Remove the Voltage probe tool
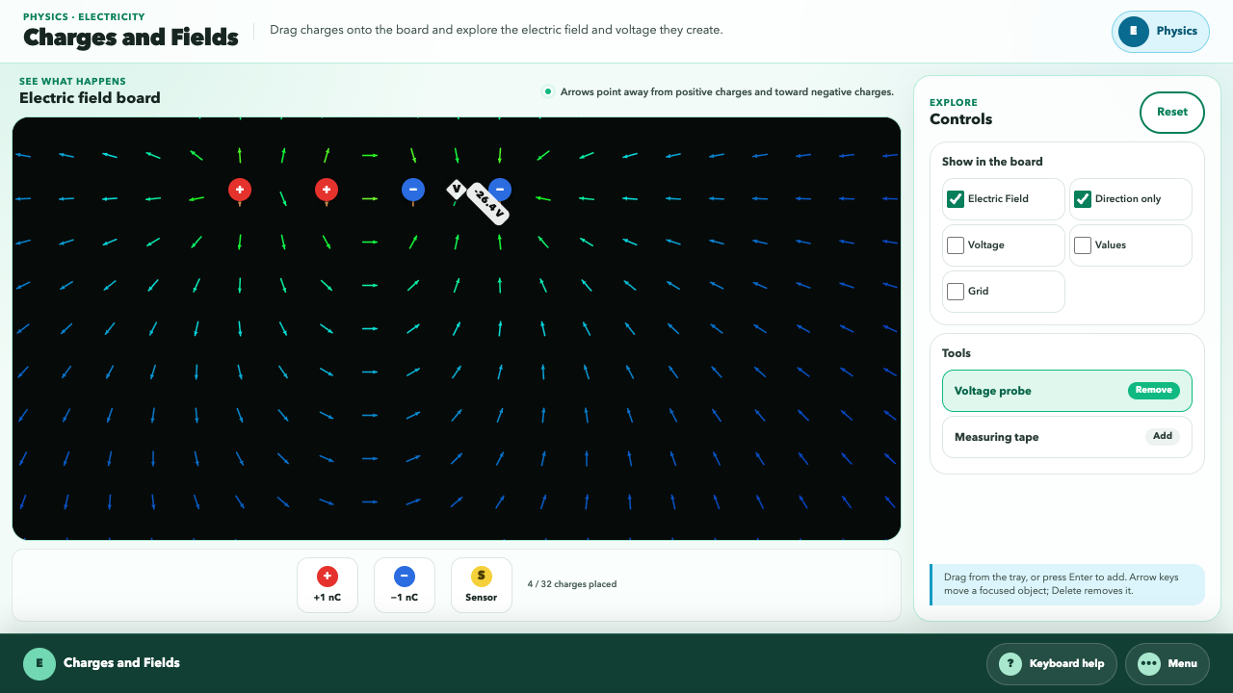Viewport: 1233px width, 693px height. [1153, 390]
